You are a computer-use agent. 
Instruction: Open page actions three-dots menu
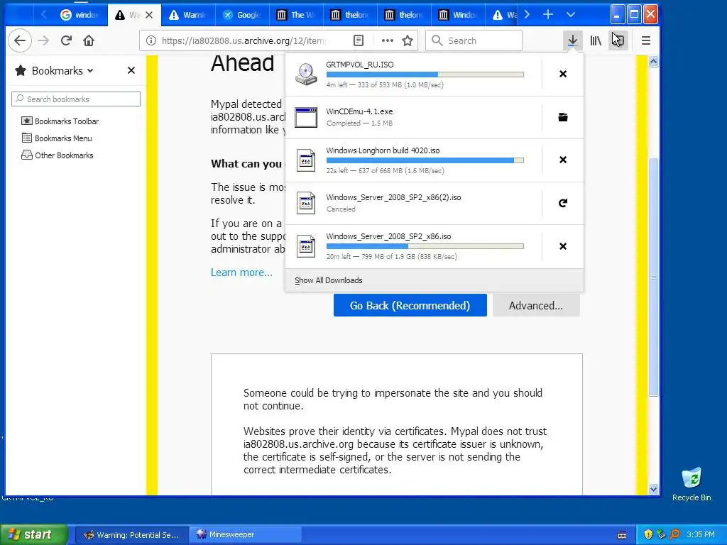point(387,40)
